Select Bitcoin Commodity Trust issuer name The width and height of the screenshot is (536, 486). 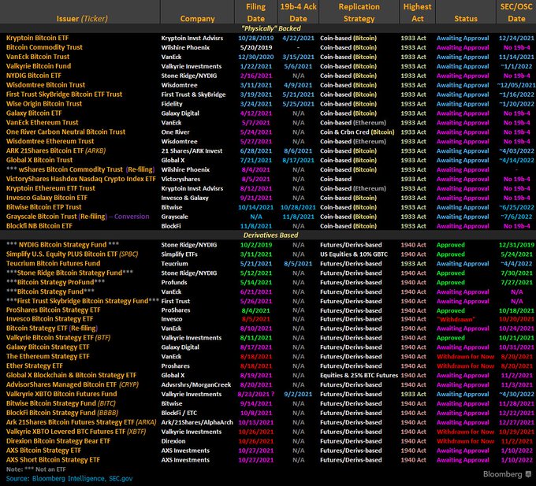point(44,47)
